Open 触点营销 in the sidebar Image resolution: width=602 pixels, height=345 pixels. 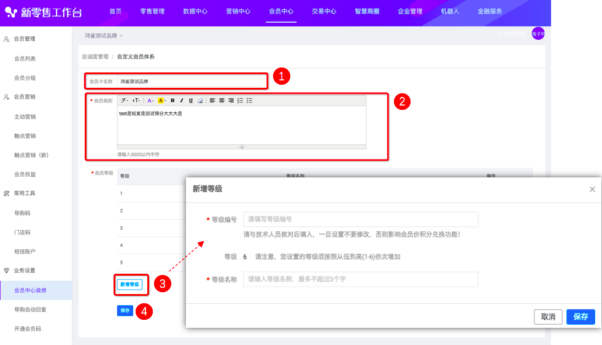pyautogui.click(x=25, y=136)
